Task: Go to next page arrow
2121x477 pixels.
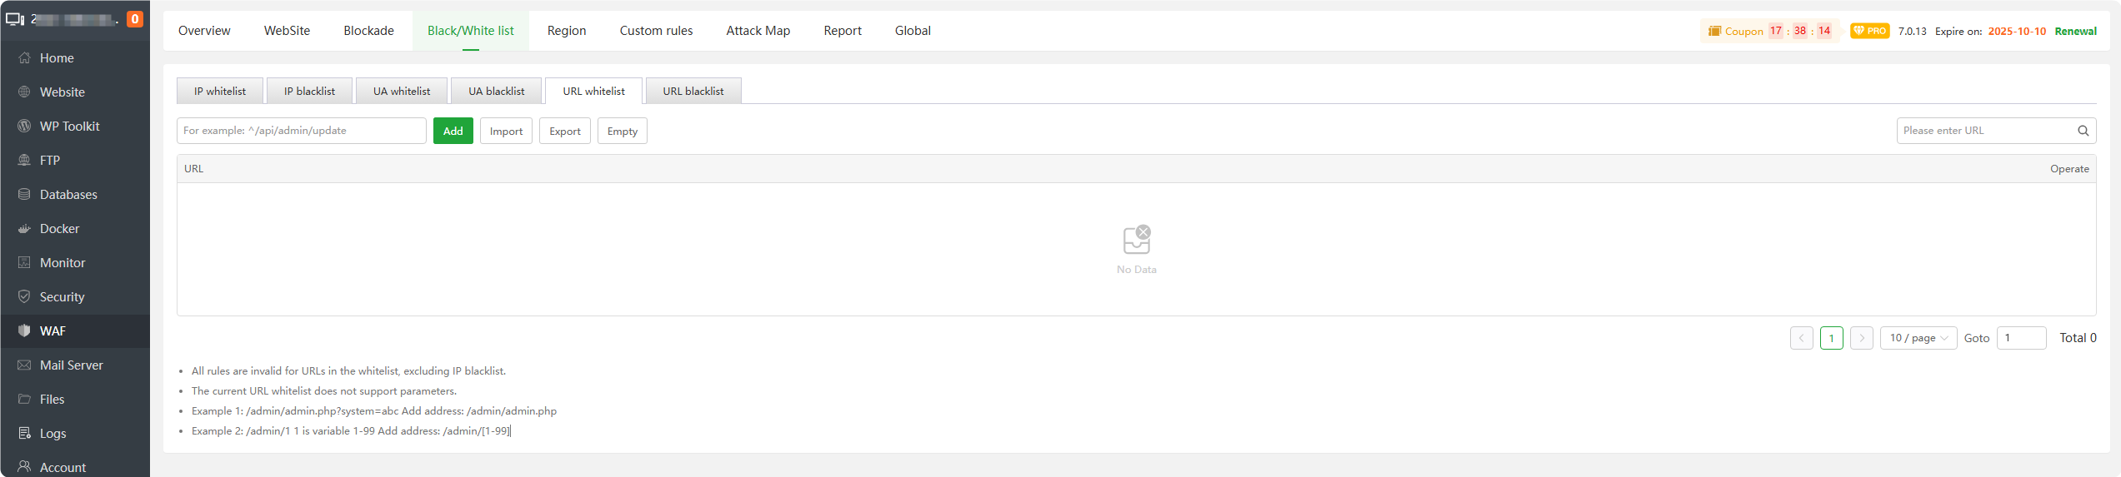Action: click(x=1861, y=338)
